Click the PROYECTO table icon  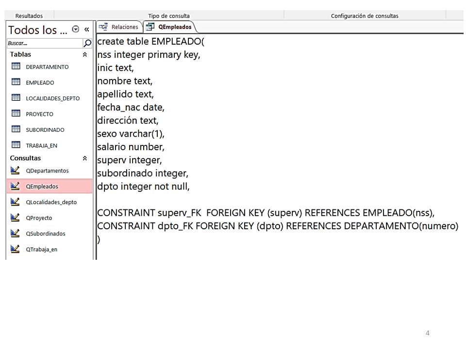click(x=16, y=113)
